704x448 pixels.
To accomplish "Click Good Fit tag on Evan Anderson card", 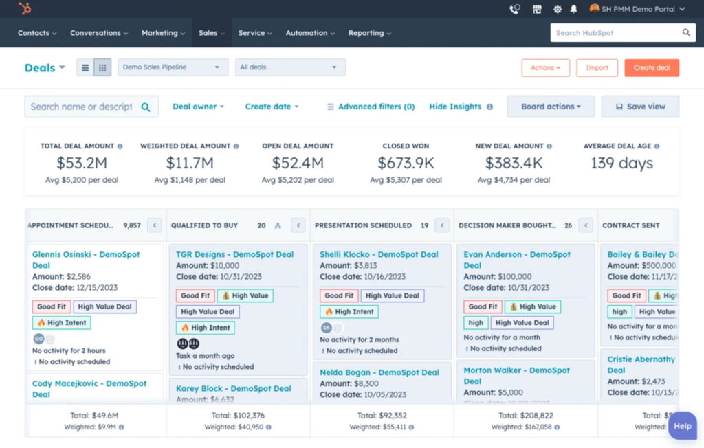I will 483,306.
